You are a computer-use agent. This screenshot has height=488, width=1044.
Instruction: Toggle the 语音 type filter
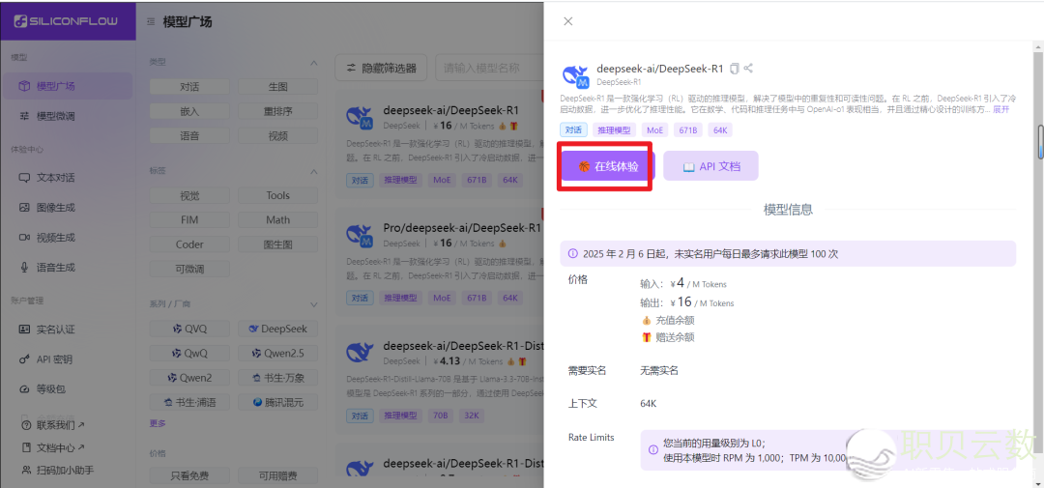click(x=189, y=136)
